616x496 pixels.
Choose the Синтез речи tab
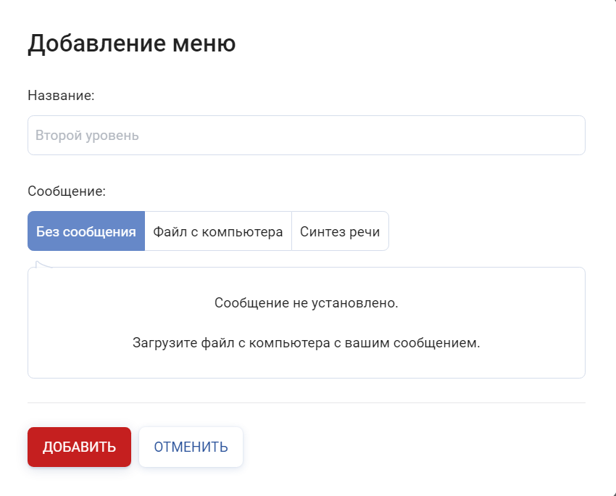tap(340, 232)
